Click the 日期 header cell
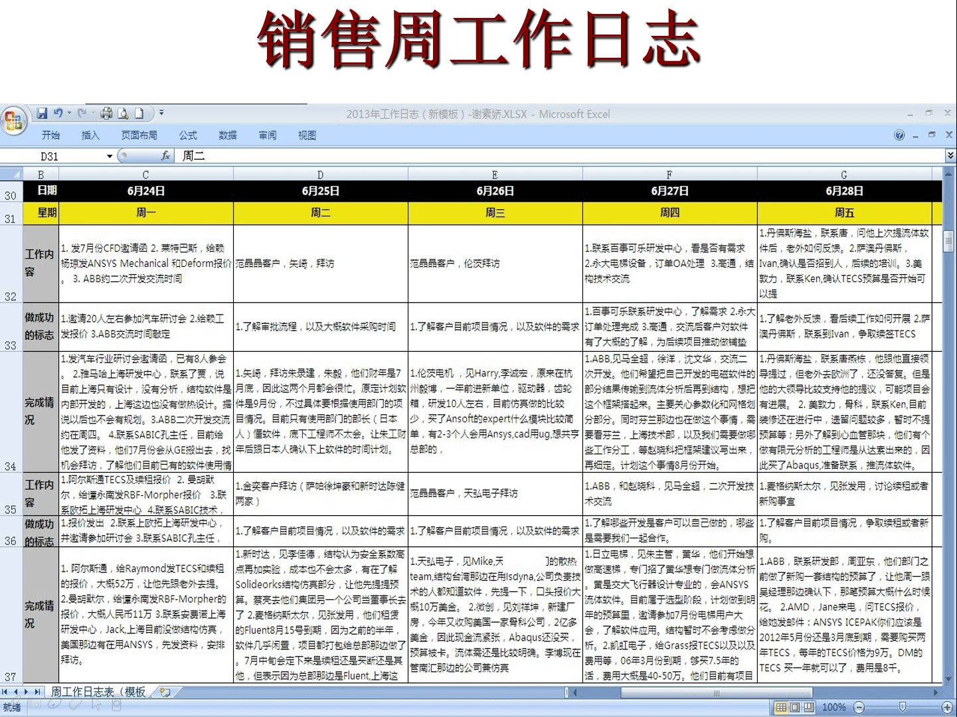 click(x=41, y=191)
